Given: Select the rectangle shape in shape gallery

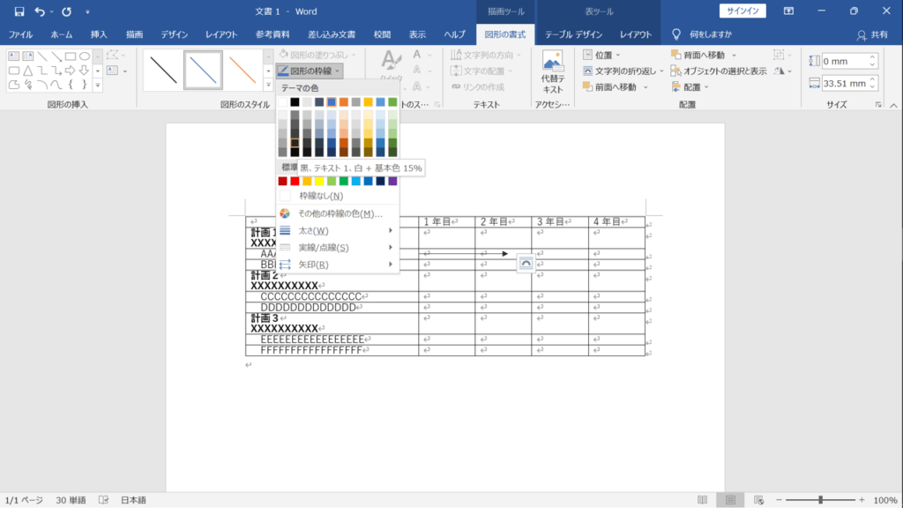Looking at the screenshot, I should coord(71,56).
